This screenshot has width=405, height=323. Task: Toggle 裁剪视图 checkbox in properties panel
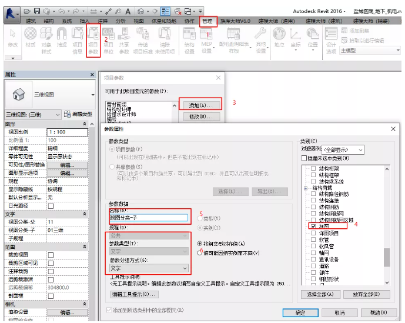point(51,255)
